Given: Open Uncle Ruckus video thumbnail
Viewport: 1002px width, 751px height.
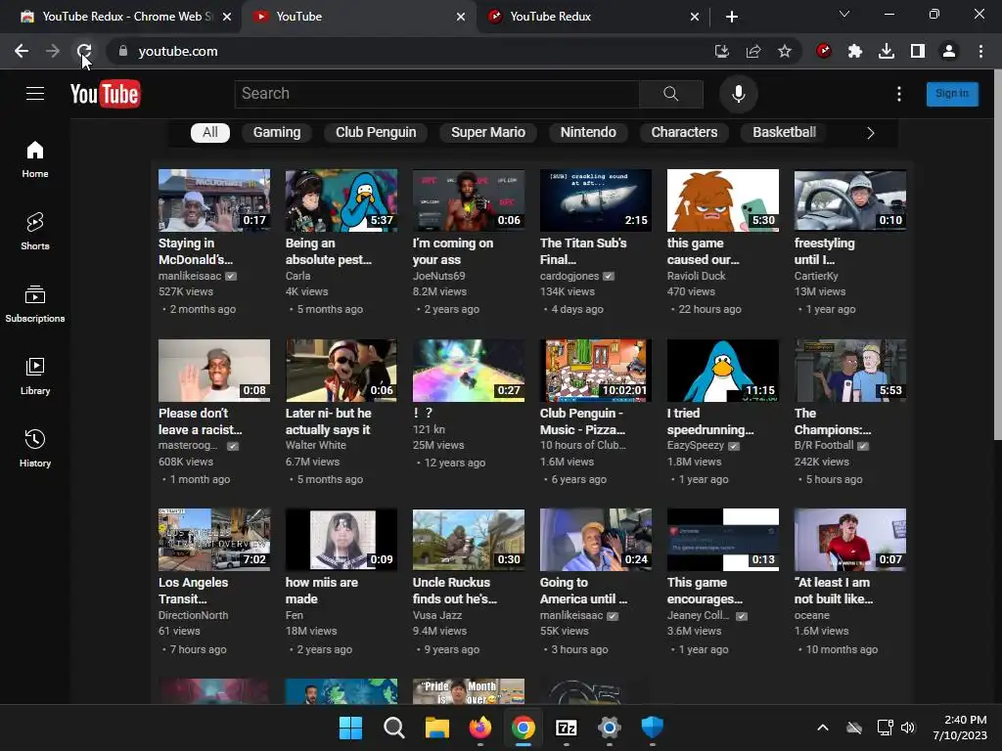Looking at the screenshot, I should tap(469, 540).
